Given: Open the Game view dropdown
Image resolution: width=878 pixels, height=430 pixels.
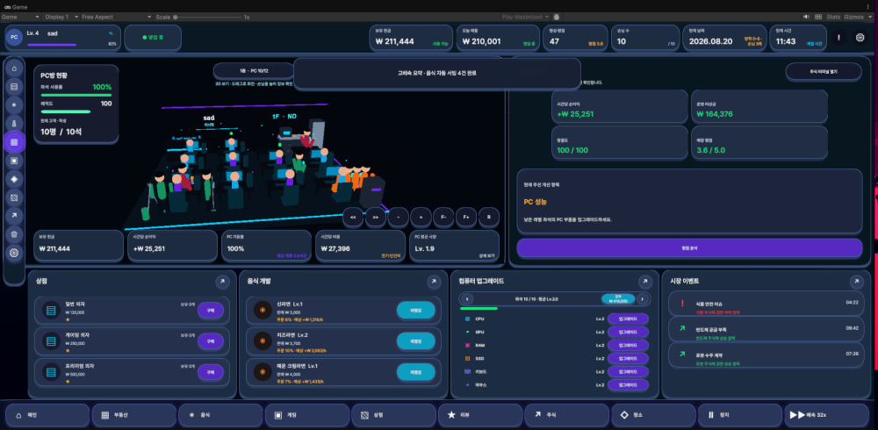Looking at the screenshot, I should pyautogui.click(x=20, y=18).
